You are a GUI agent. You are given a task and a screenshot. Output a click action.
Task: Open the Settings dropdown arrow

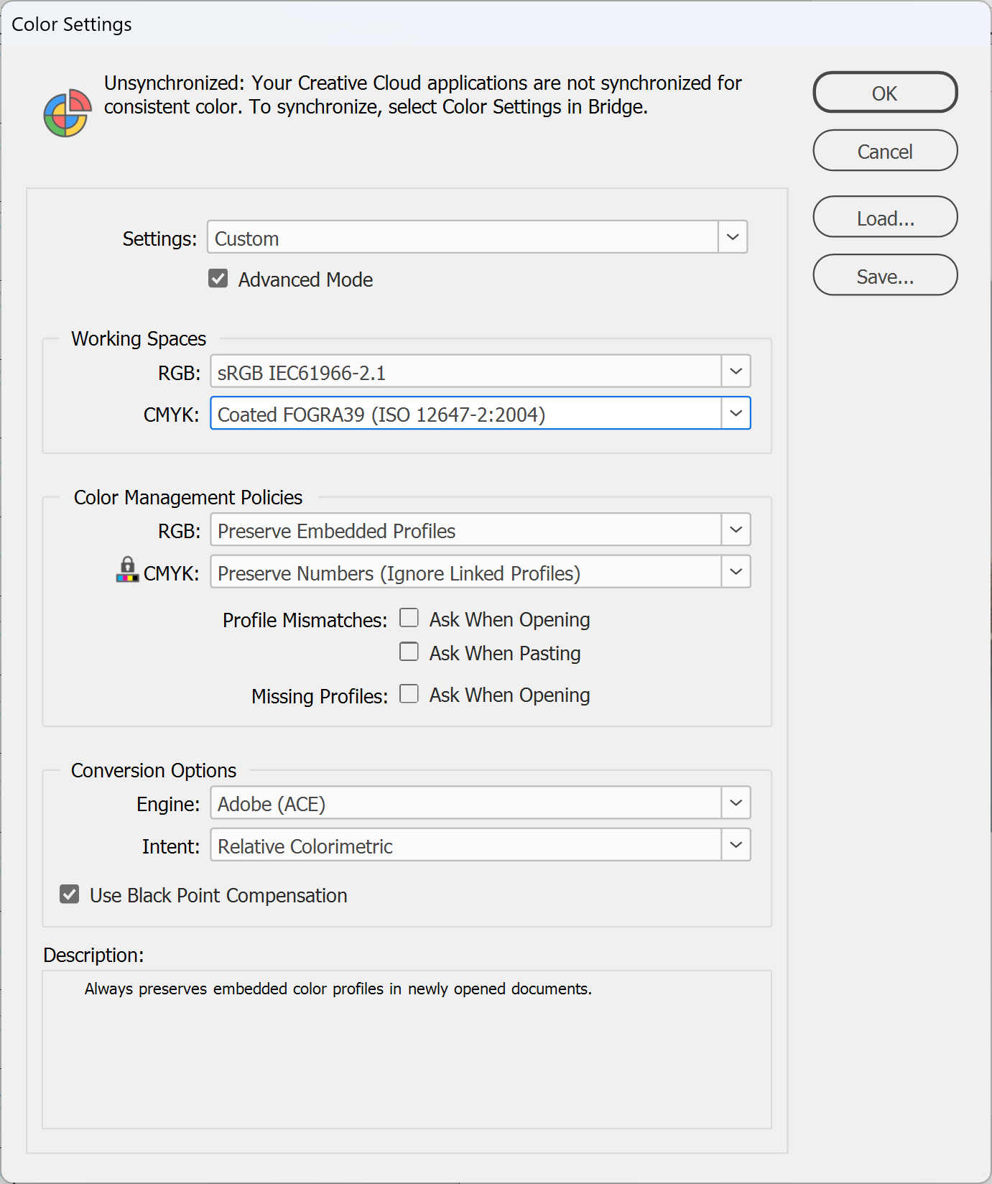coord(733,237)
